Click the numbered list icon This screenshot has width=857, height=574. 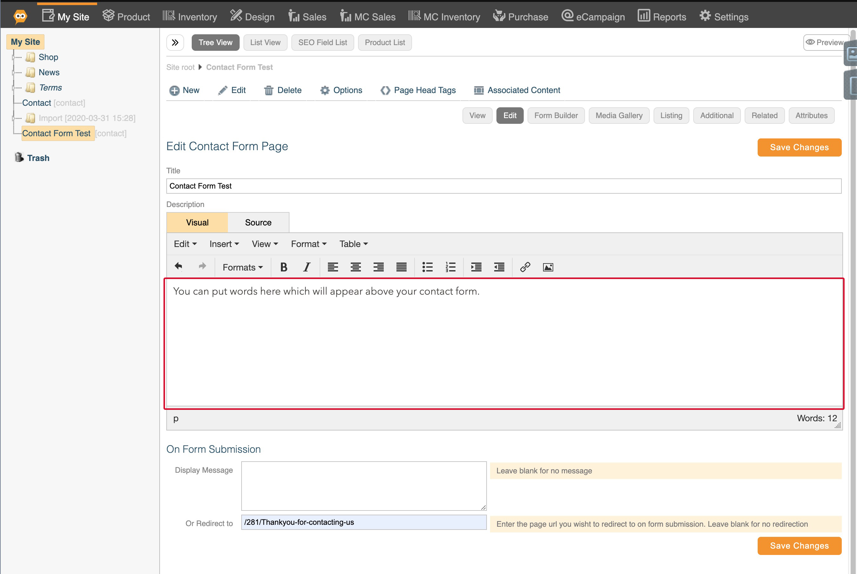coord(450,267)
